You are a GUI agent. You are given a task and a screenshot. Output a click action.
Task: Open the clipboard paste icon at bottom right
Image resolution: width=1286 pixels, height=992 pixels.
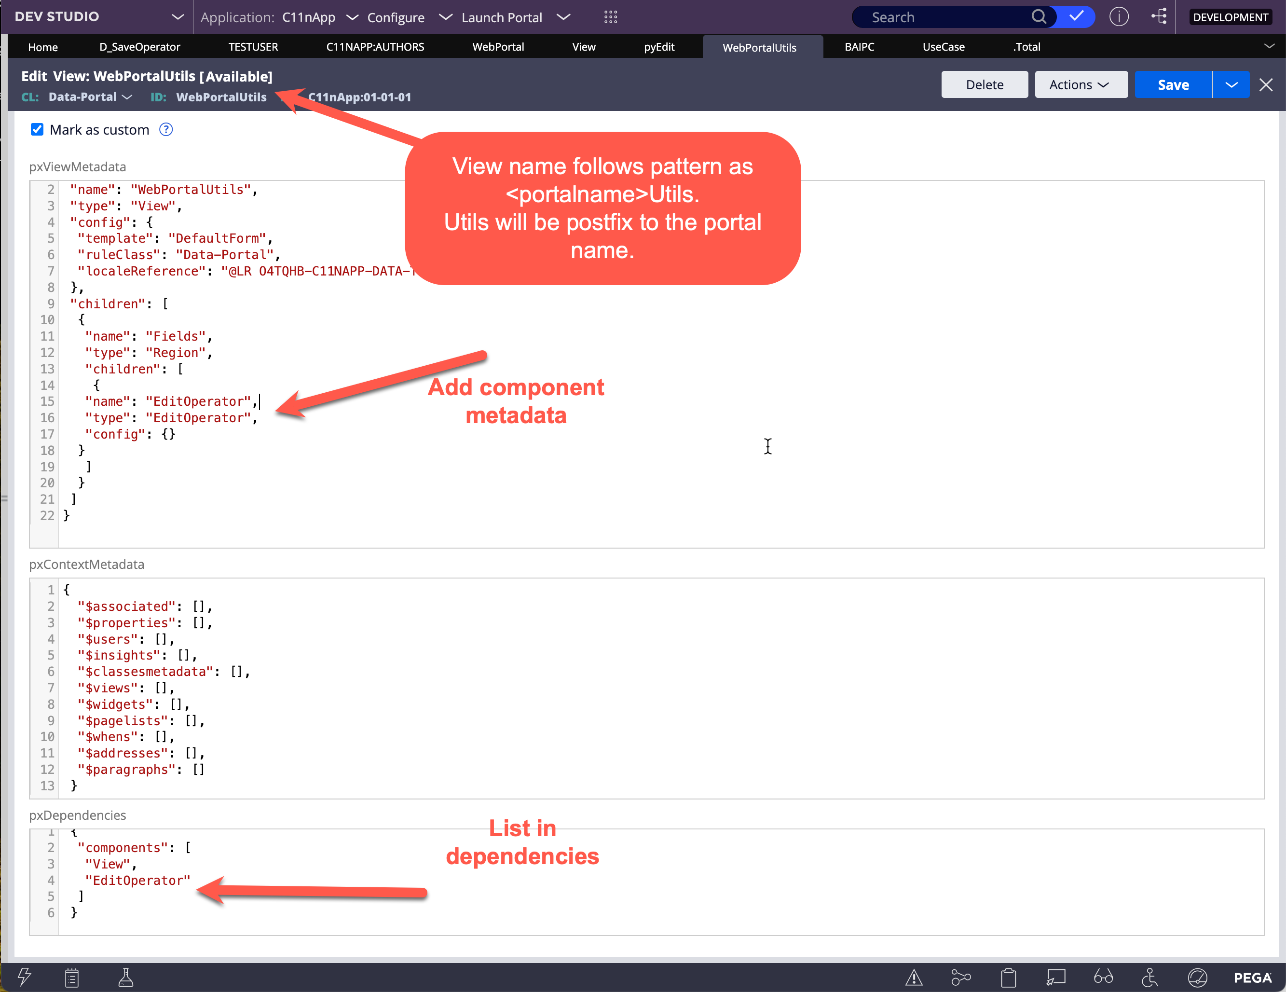[x=1008, y=978]
